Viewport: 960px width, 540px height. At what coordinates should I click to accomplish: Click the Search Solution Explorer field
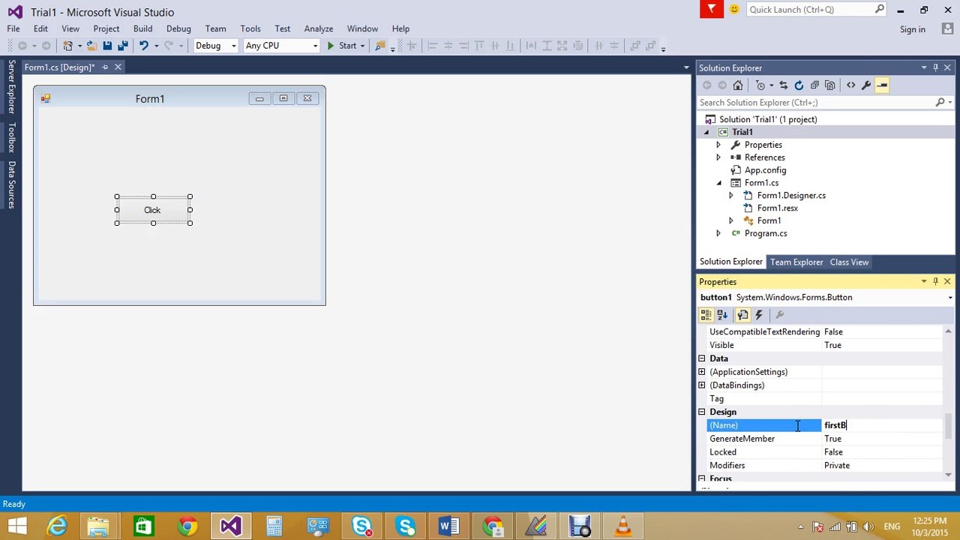tap(816, 103)
